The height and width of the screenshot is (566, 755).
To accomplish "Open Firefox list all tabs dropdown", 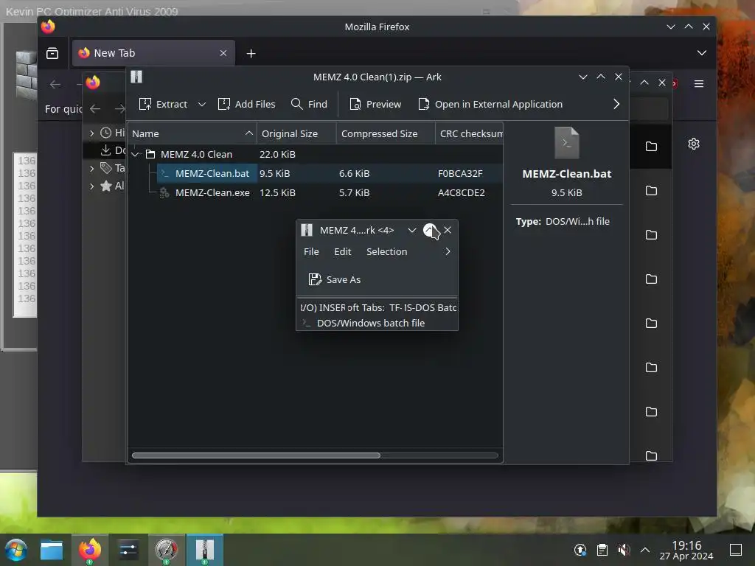I will (x=702, y=53).
